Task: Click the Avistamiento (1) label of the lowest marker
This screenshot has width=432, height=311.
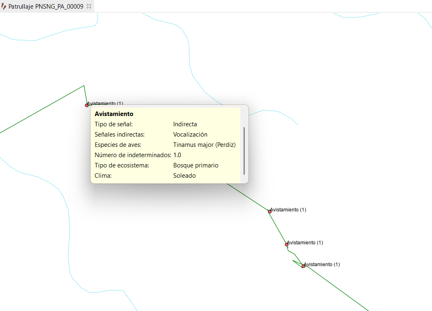Action: click(322, 264)
